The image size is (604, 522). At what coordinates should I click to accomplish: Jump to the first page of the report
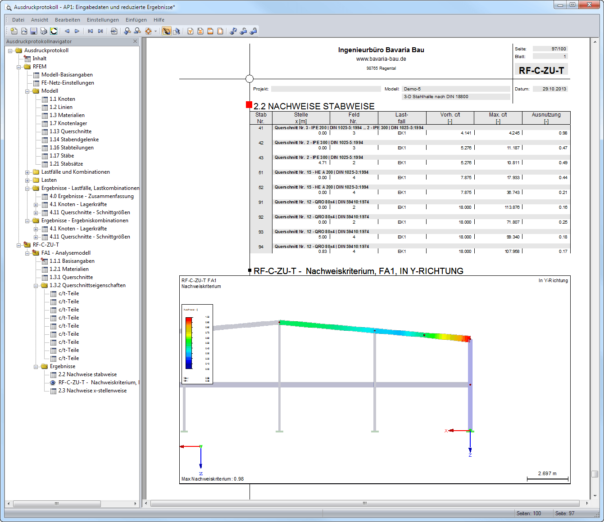pyautogui.click(x=91, y=31)
